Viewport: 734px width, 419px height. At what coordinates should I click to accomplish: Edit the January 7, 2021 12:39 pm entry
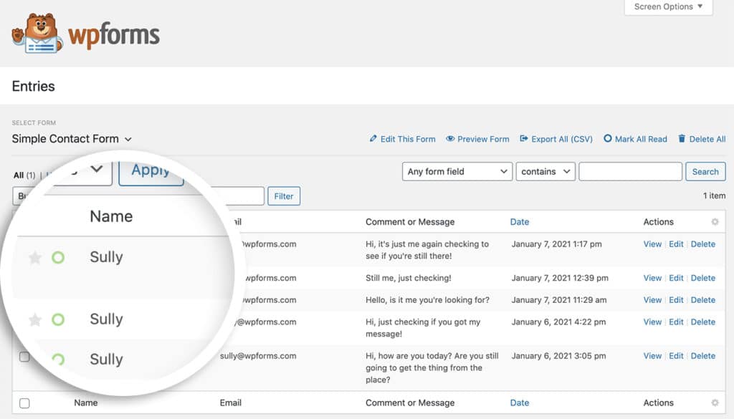[x=676, y=278]
